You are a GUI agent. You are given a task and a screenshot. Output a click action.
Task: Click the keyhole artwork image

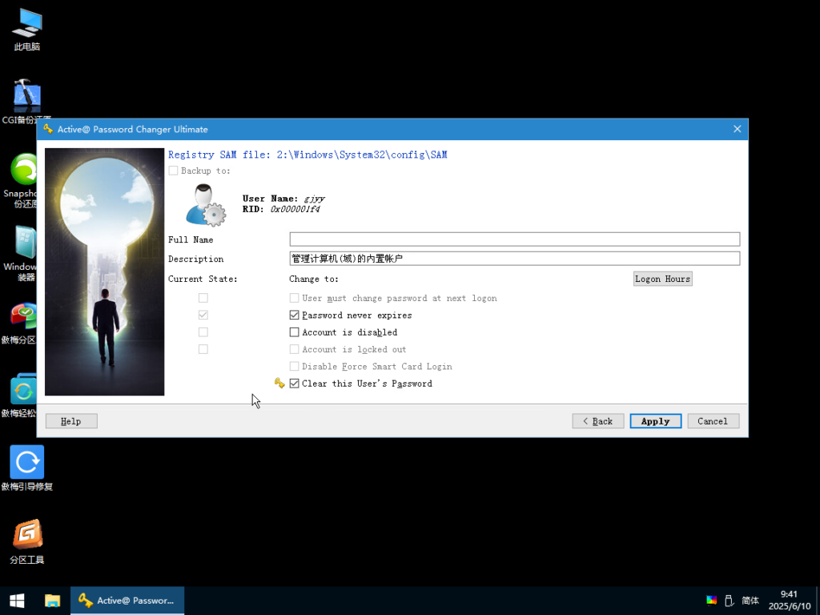point(105,272)
